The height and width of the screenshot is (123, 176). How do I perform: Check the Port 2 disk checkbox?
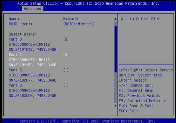coord(66,70)
